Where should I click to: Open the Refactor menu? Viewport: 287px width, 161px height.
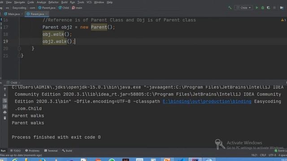tap(53, 2)
